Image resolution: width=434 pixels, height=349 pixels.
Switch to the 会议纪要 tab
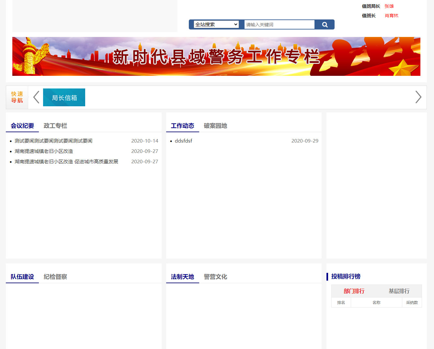pos(22,126)
